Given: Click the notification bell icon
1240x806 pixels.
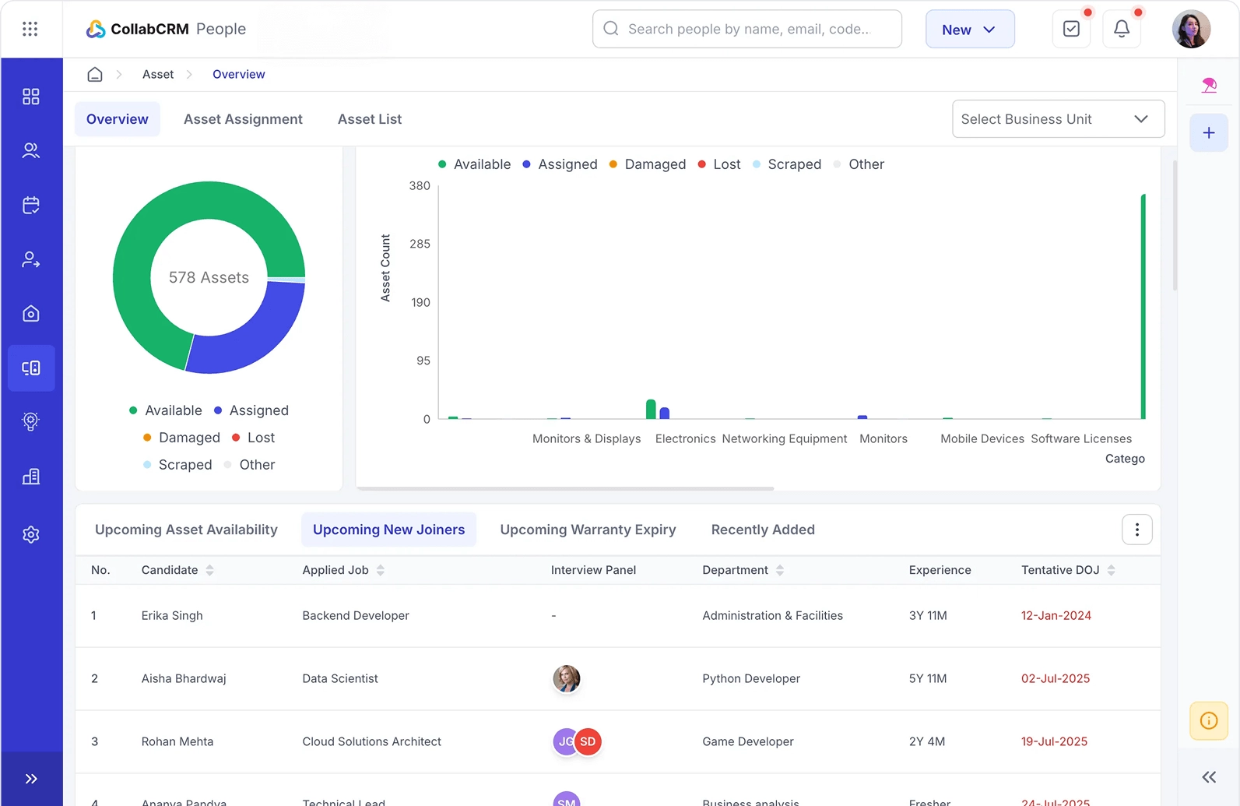Looking at the screenshot, I should (x=1121, y=29).
